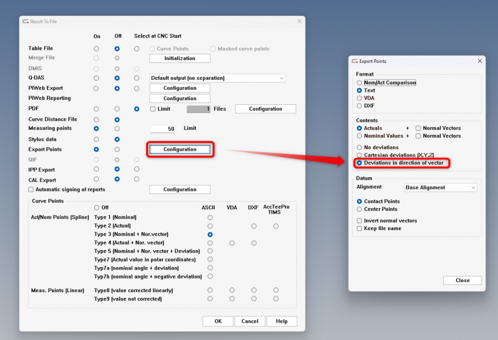Open Export Points Configuration
This screenshot has height=340, width=498.
pos(180,149)
